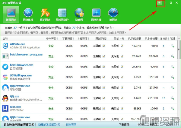Screen dimensions: 181x128
Task: Click the vertical scrollbar of the program list
Action: [179, 79]
